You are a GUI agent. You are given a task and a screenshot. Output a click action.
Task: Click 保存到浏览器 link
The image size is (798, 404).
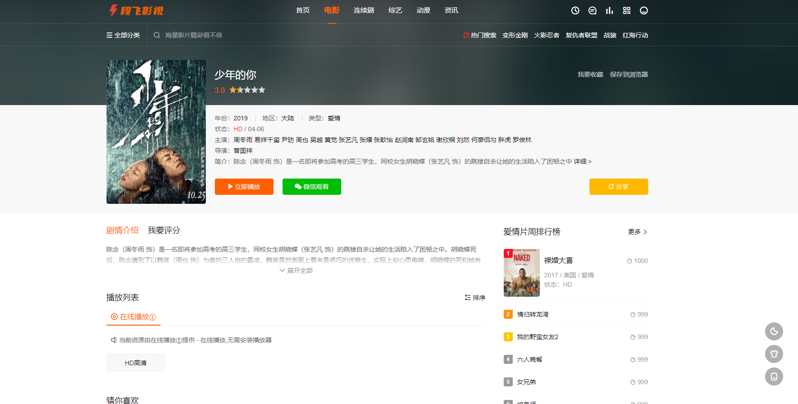[629, 74]
